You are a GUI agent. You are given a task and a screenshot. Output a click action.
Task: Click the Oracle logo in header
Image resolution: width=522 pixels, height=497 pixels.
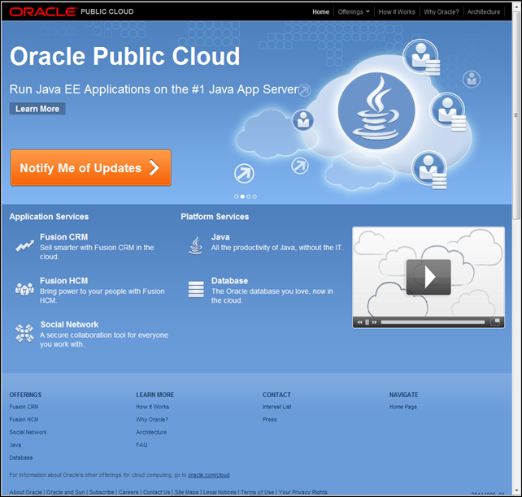(42, 11)
